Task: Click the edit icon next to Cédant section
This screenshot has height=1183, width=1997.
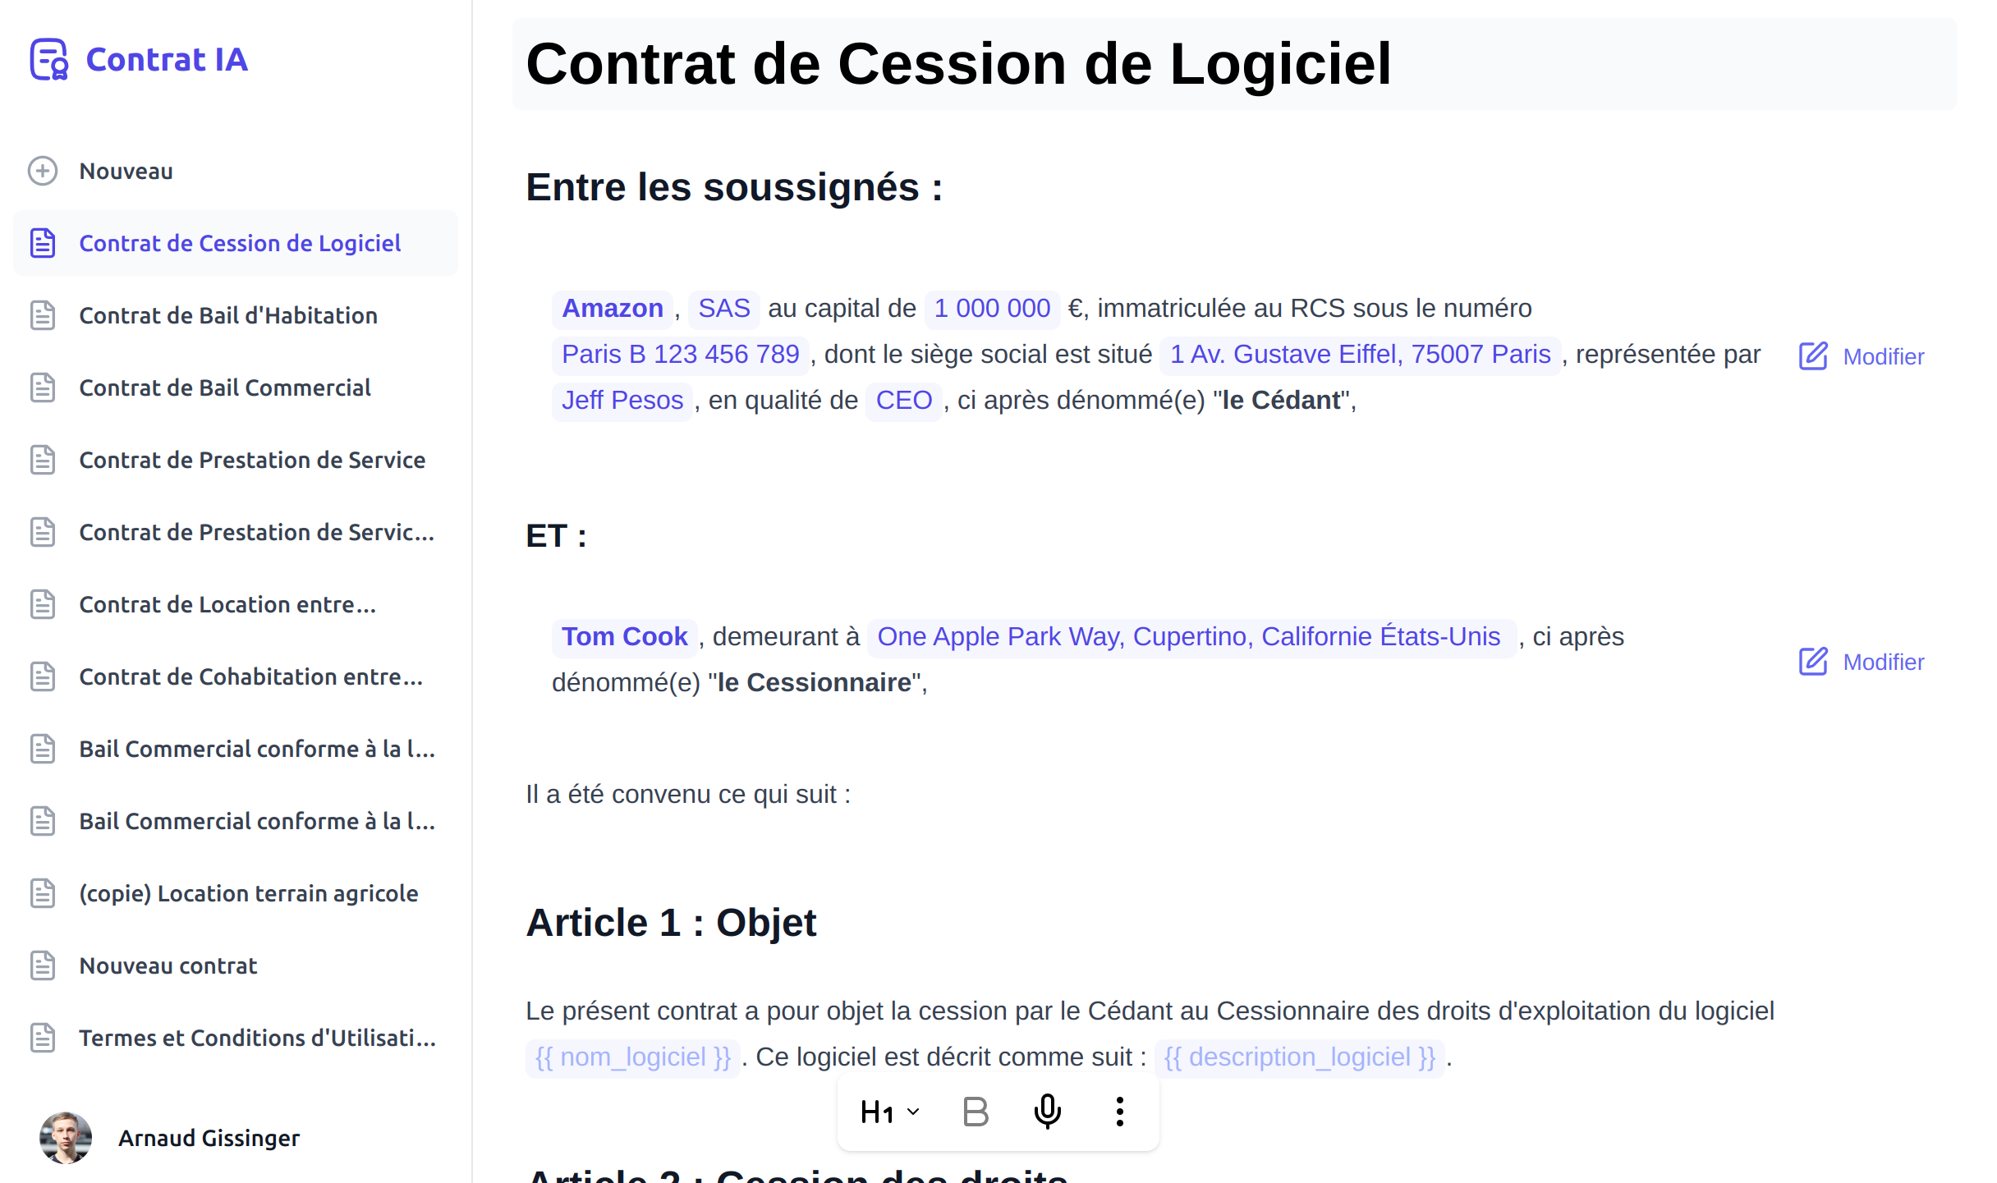Action: pos(1814,355)
